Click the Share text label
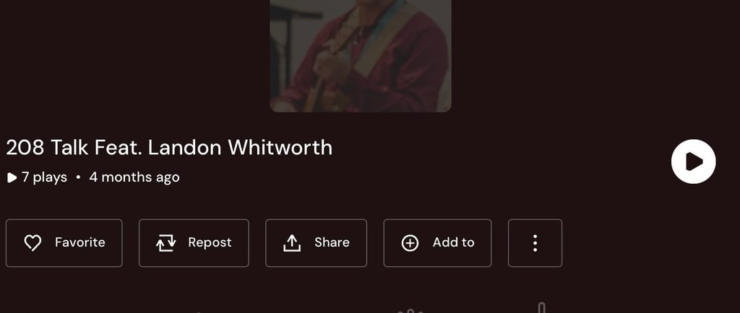Viewport: 740px width, 313px height. point(332,242)
